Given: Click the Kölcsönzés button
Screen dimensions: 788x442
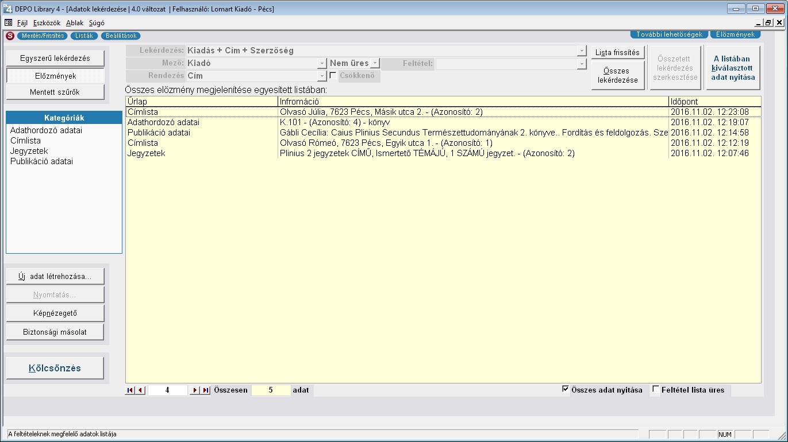Looking at the screenshot, I should (x=55, y=368).
